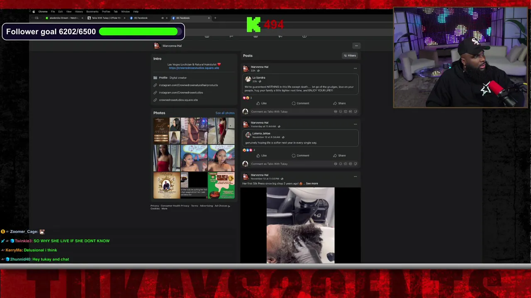531x298 pixels.
Task: Open gold certificate photo thumbnail
Action: click(167, 185)
